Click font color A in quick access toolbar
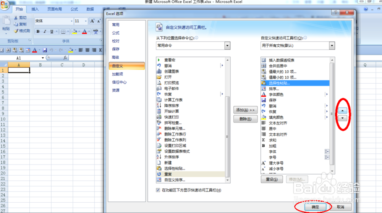Screen dimensions: 382x213 click(35, 50)
